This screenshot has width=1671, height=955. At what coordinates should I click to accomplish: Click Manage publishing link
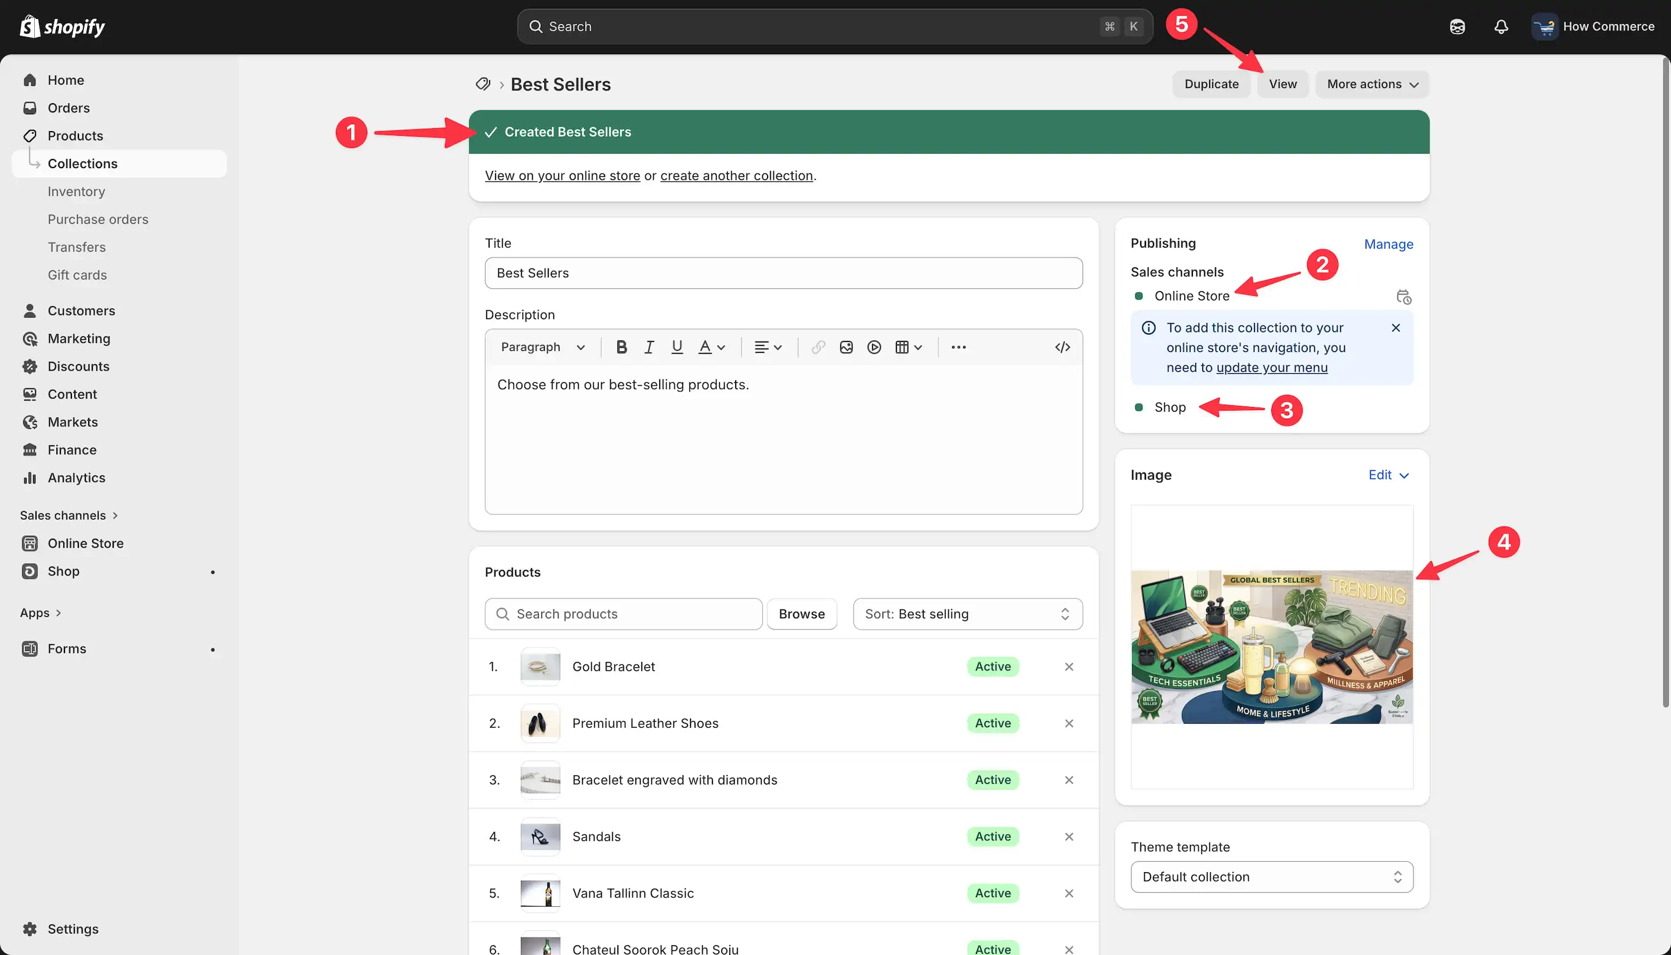click(1388, 244)
